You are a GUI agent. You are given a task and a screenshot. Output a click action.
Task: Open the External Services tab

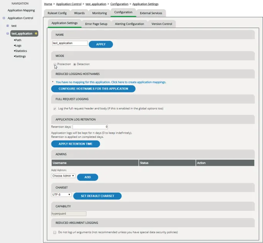[x=151, y=13]
